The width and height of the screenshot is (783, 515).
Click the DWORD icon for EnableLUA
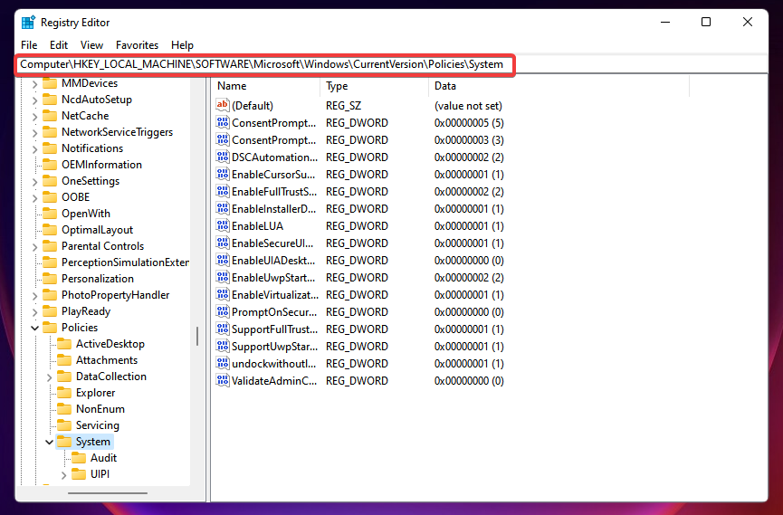pos(222,225)
